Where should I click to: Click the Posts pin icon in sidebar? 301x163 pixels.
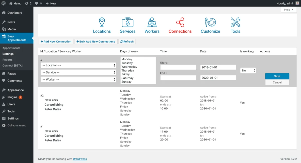(x=4, y=22)
